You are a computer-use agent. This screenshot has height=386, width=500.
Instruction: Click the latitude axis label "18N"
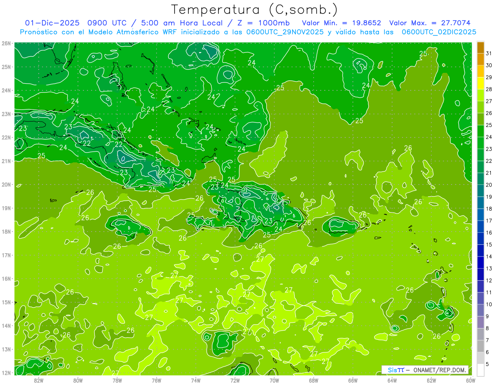pyautogui.click(x=6, y=232)
